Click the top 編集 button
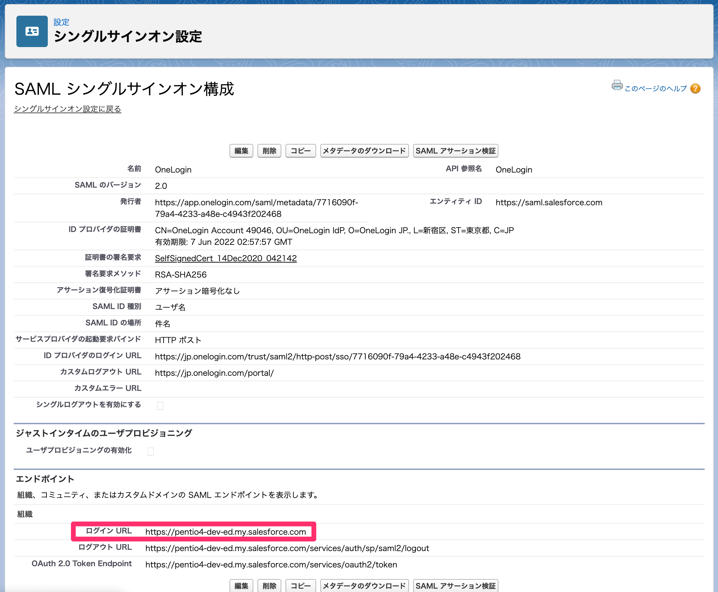The height and width of the screenshot is (592, 718). click(x=241, y=151)
